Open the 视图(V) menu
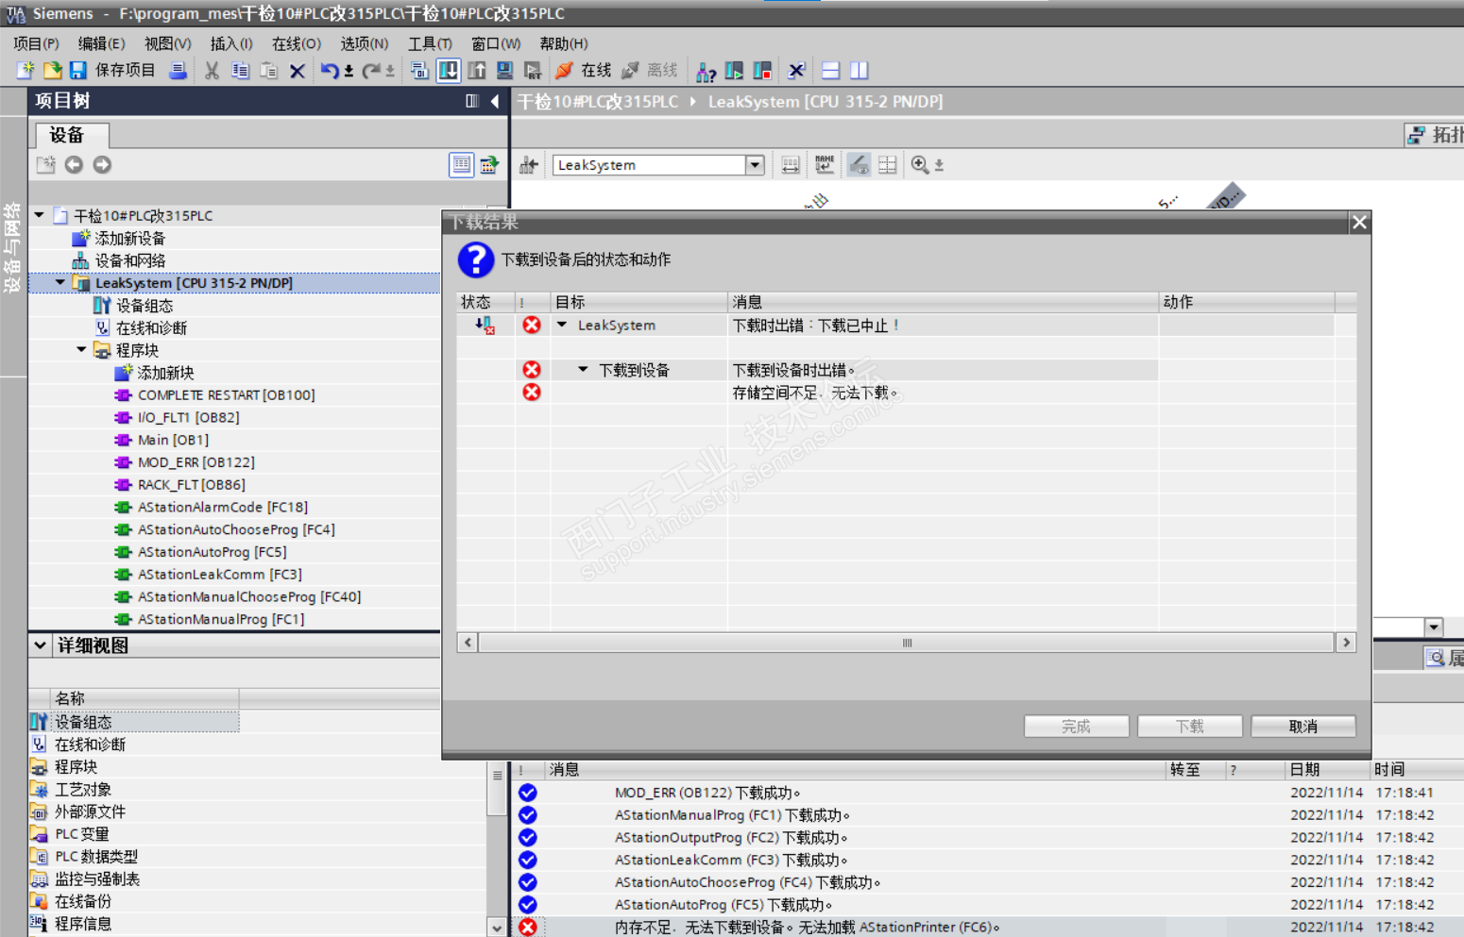The height and width of the screenshot is (937, 1464). tap(167, 43)
